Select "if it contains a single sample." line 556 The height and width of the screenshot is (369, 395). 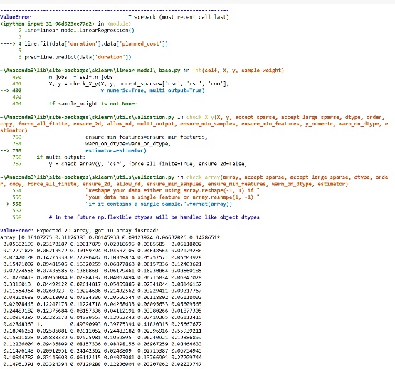pos(159,204)
